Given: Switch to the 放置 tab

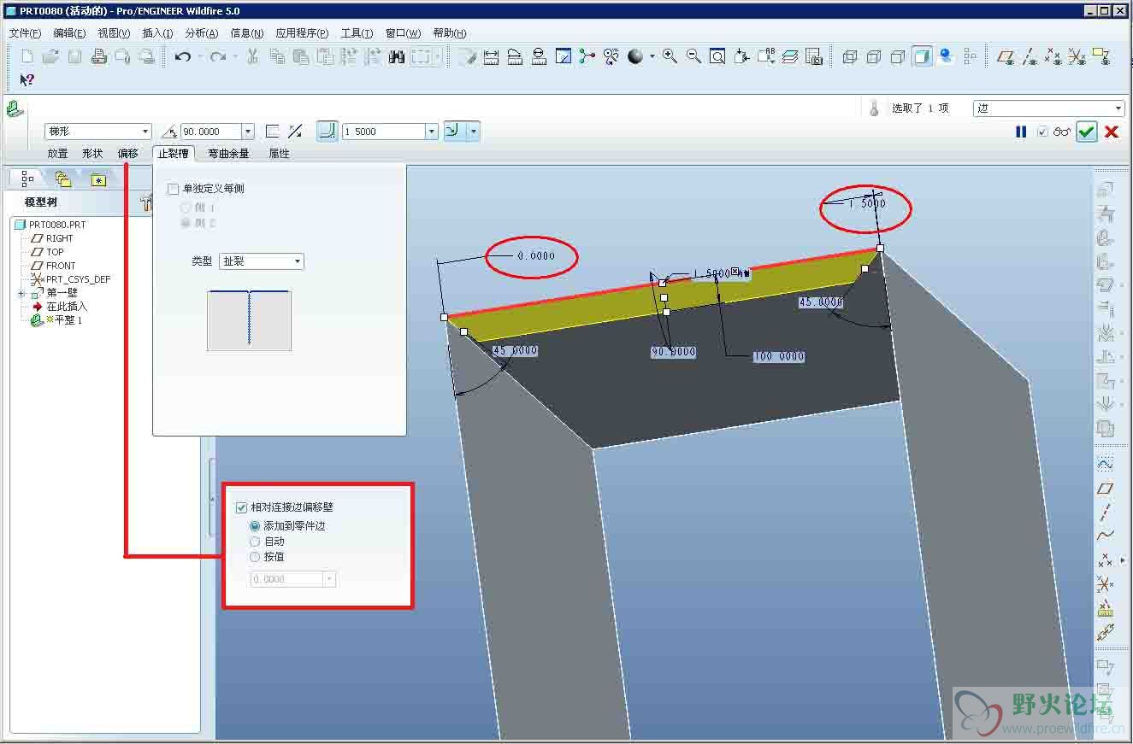Looking at the screenshot, I should click(x=57, y=154).
